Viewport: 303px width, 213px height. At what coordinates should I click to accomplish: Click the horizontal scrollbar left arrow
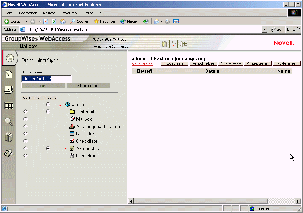[131, 201]
